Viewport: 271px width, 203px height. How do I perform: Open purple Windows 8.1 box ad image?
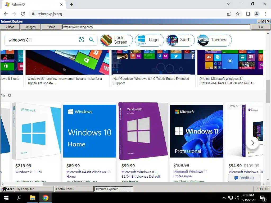point(143,131)
